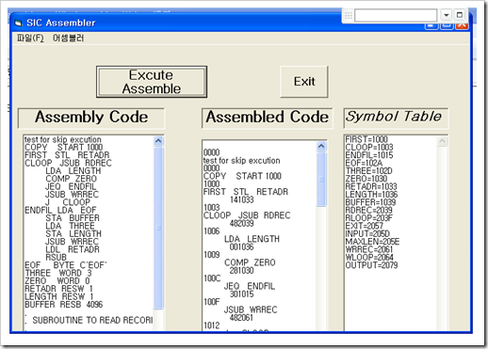Click address 100C in Assembled Code
This screenshot has height=349, width=488.
(x=212, y=278)
